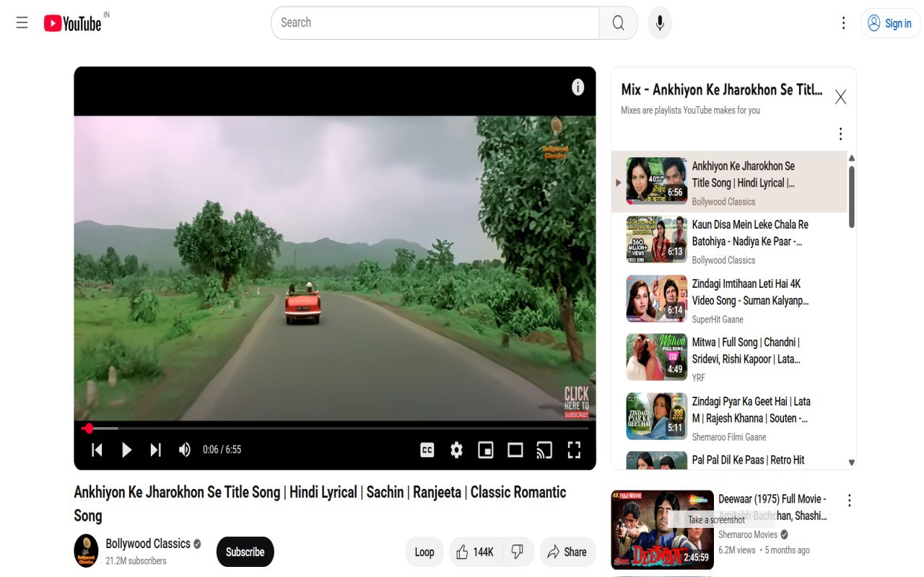
Task: Open Deewaar (1975) Full Movie thumbnail
Action: [662, 530]
